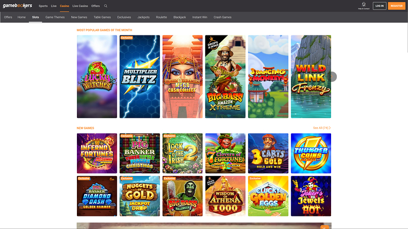
Task: Launch 3 Dancing Monkeys game
Action: tap(268, 77)
